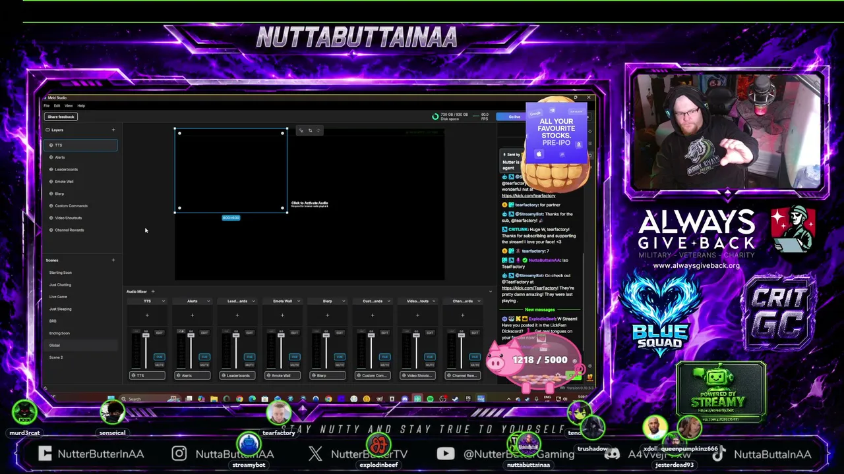
Task: Click the Go live button
Action: 514,117
